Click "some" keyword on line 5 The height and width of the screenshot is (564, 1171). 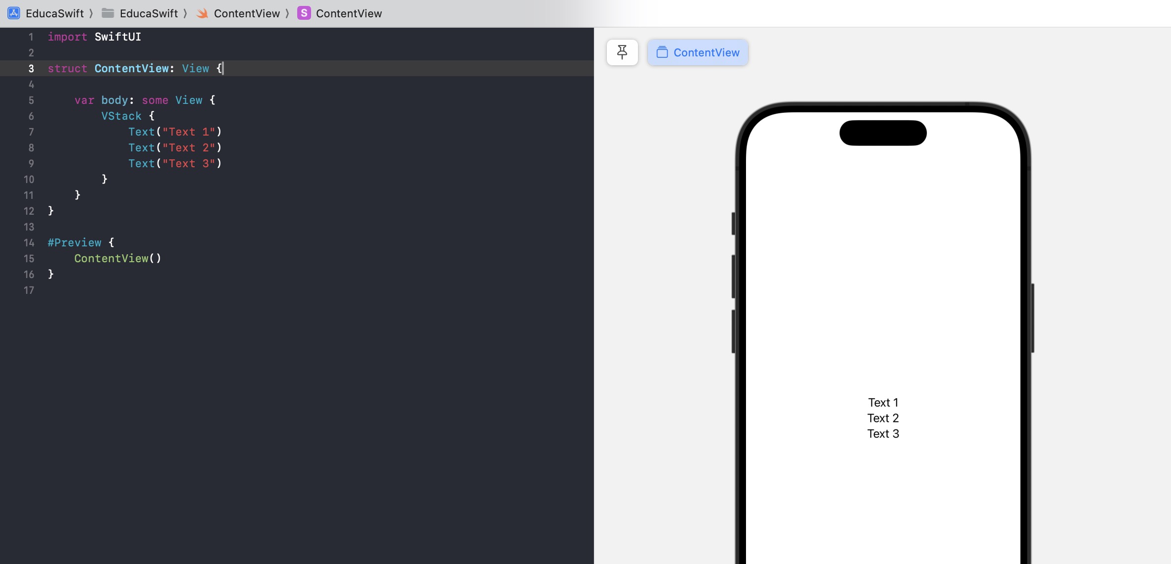(155, 100)
